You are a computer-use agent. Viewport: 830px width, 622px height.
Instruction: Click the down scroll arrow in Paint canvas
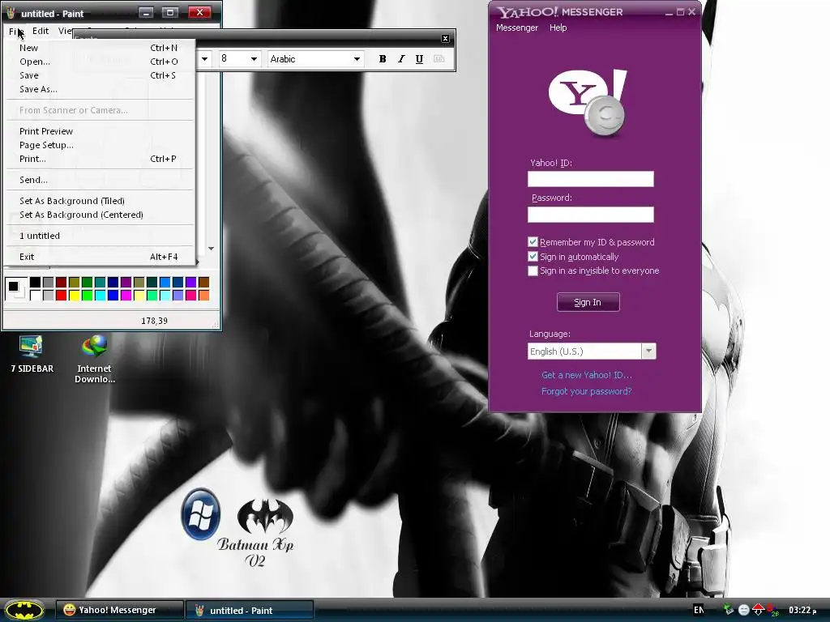pos(212,248)
